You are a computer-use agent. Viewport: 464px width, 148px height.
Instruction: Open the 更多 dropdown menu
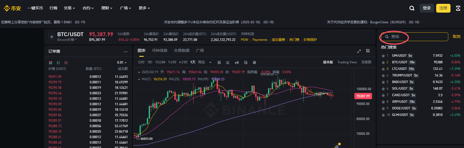pyautogui.click(x=144, y=8)
